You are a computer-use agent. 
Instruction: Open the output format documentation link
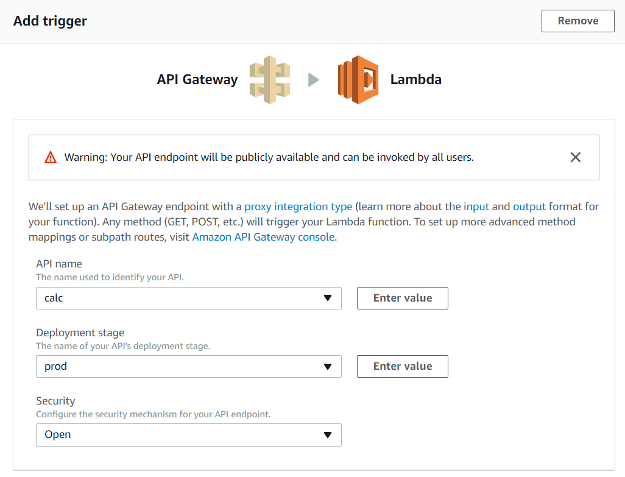coord(529,206)
